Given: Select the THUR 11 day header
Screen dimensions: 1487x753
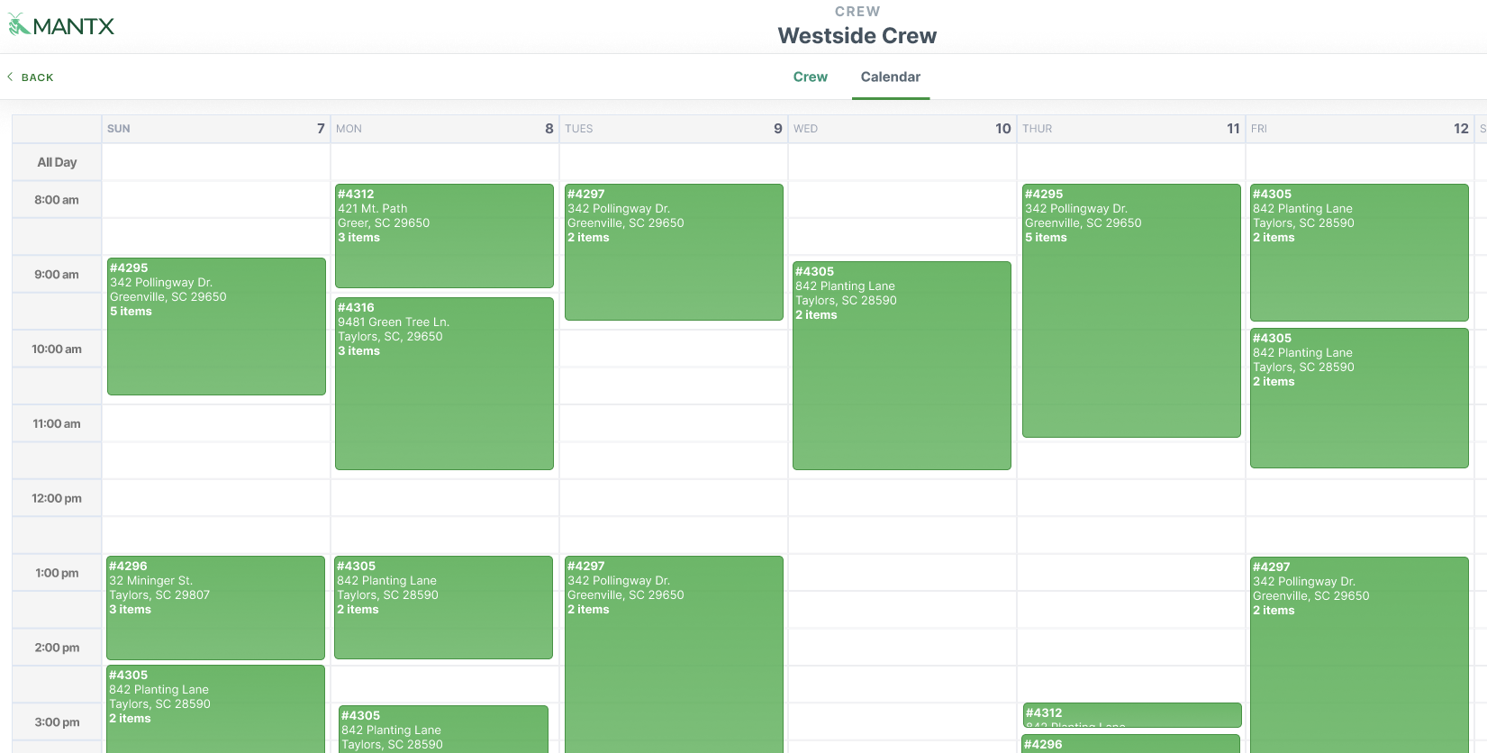Looking at the screenshot, I should (1131, 129).
